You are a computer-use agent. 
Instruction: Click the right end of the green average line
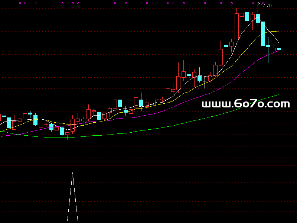coord(278,95)
